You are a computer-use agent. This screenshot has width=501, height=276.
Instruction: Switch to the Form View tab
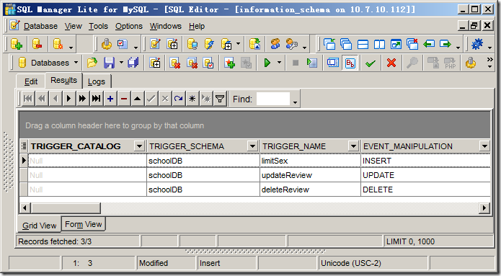click(x=84, y=224)
